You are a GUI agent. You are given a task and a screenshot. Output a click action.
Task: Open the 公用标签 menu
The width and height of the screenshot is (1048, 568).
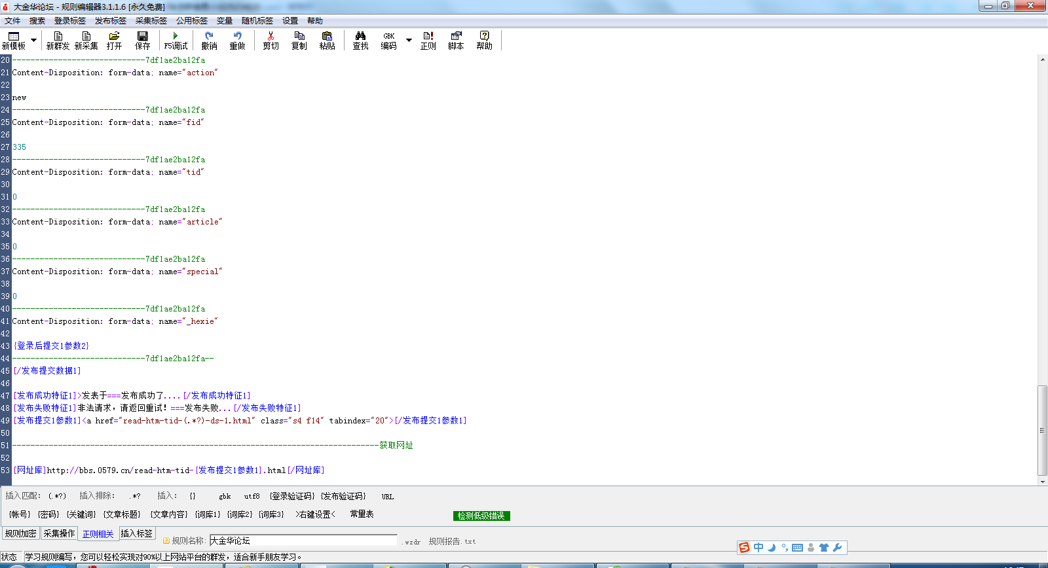tap(192, 21)
